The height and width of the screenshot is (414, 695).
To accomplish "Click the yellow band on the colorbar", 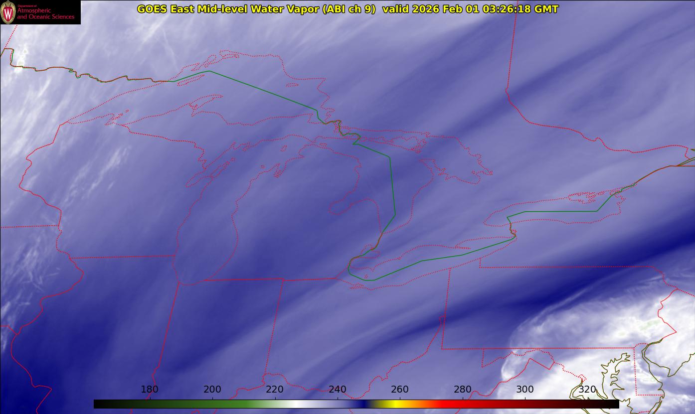I will tap(394, 404).
